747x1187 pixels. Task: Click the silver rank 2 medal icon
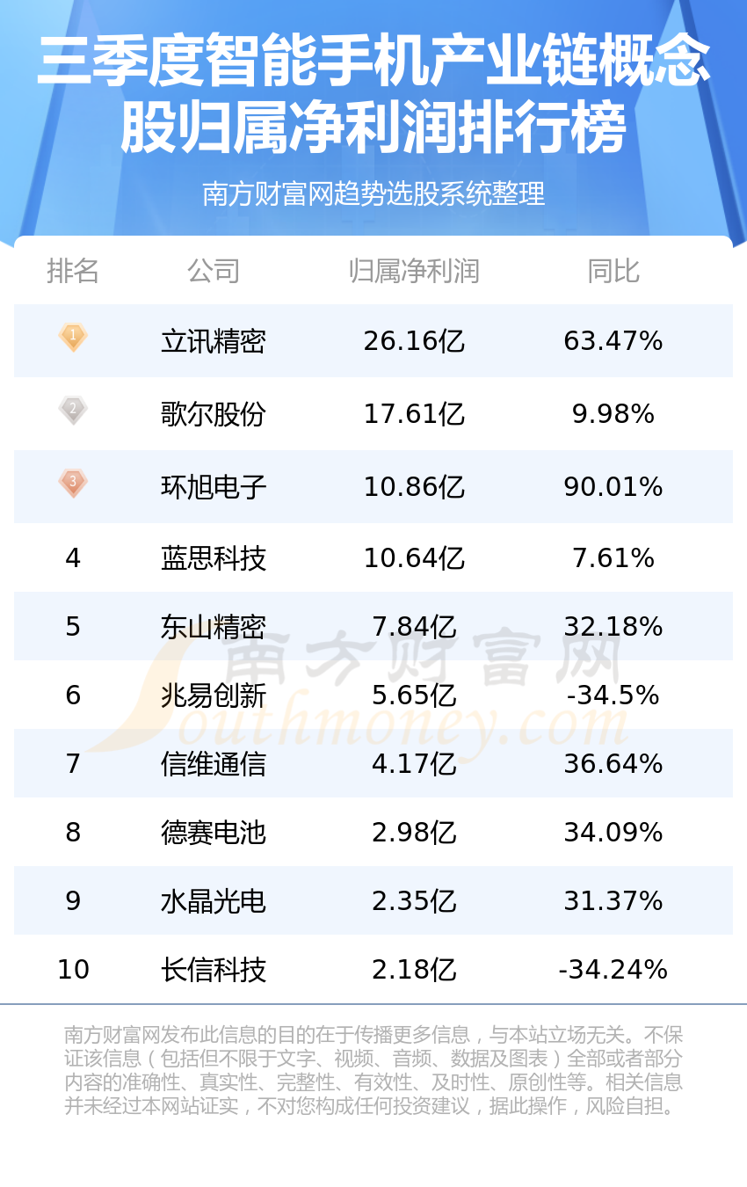(73, 410)
